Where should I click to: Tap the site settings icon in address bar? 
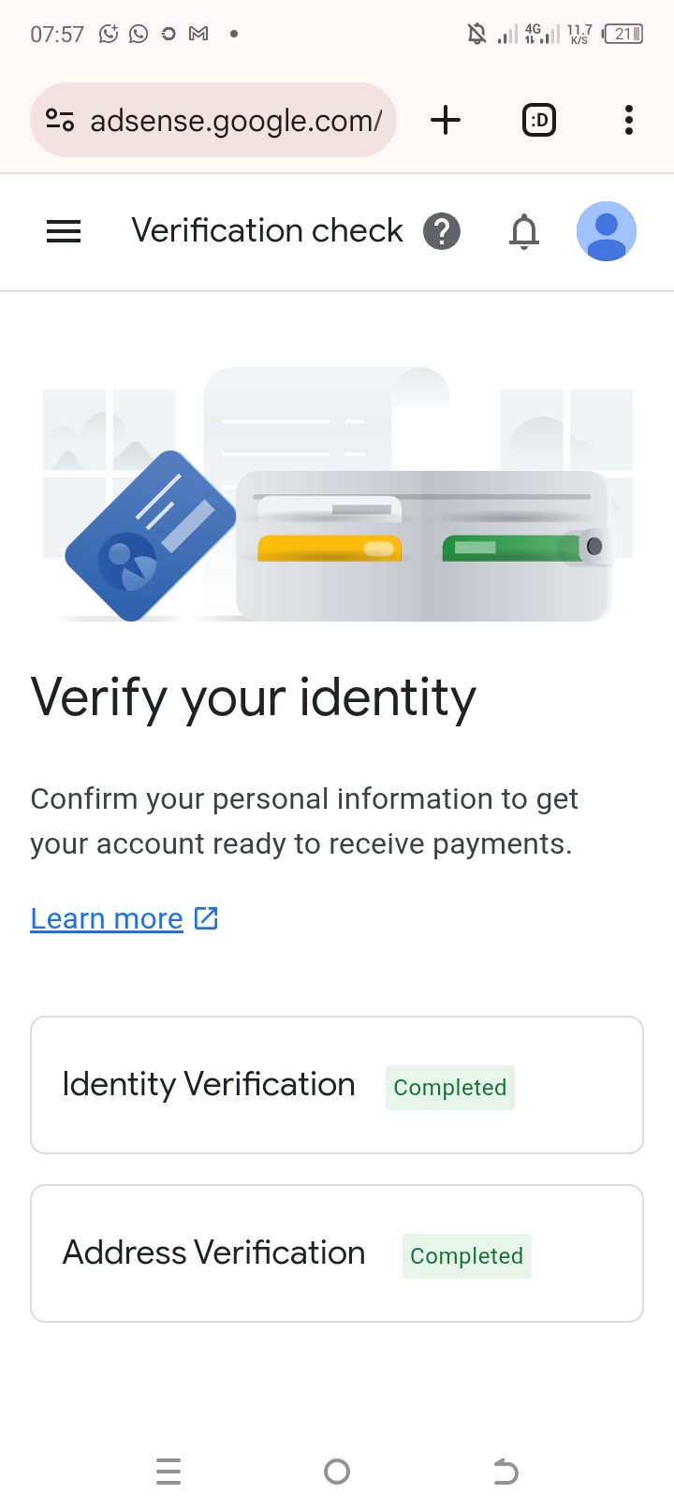(x=60, y=120)
